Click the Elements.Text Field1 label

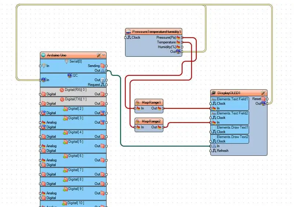pos(232,99)
